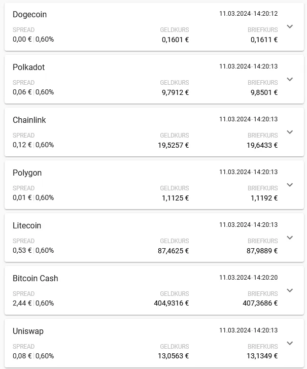
Task: Expand the Polkadot card chevron
Action: point(290,79)
